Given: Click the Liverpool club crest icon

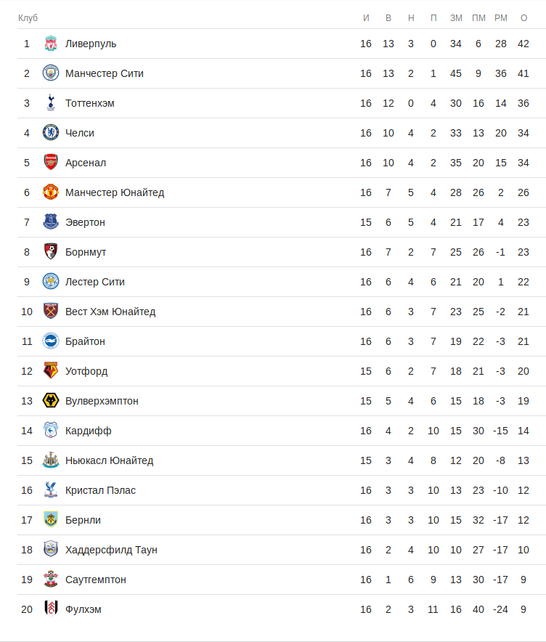Looking at the screenshot, I should pos(50,44).
